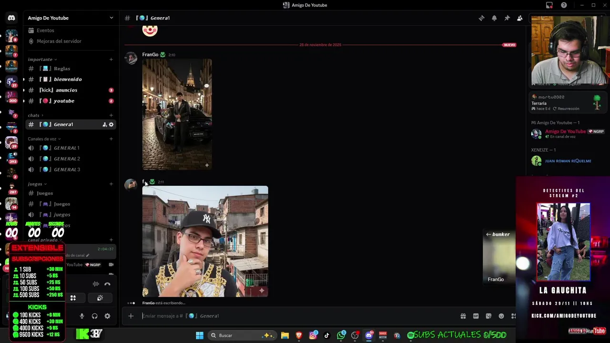This screenshot has width=610, height=343.
Task: Open TikTok from taskbar
Action: tap(327, 335)
